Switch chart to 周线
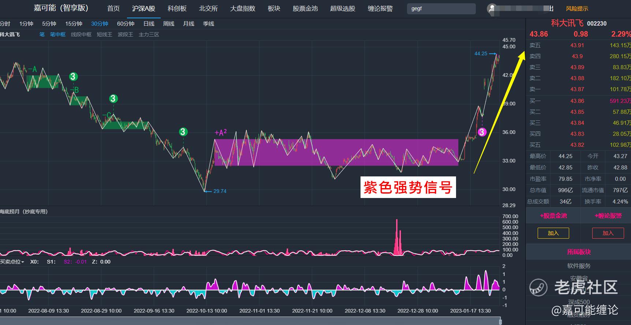631x325 pixels. pos(169,24)
